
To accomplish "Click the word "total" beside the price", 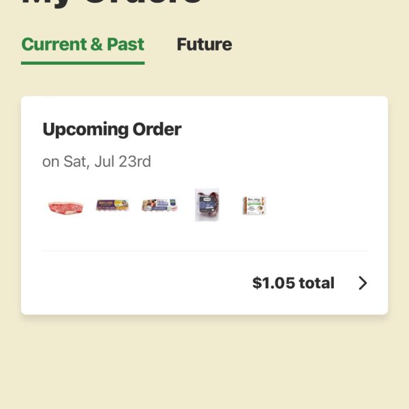I will tap(317, 283).
